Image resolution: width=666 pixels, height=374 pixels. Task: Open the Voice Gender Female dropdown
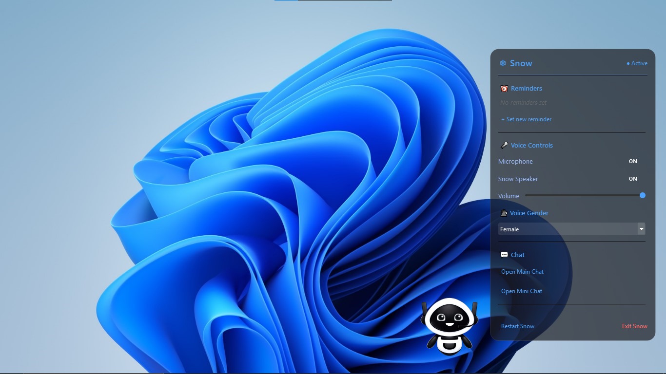click(x=572, y=229)
